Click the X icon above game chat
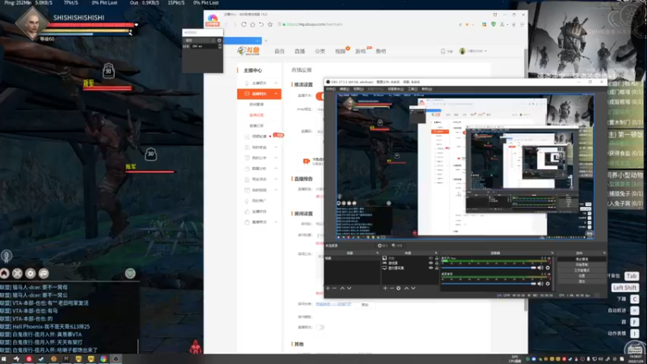 (x=17, y=273)
